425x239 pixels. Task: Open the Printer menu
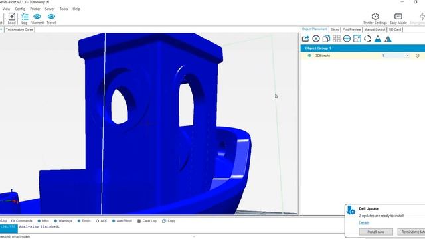pos(35,9)
